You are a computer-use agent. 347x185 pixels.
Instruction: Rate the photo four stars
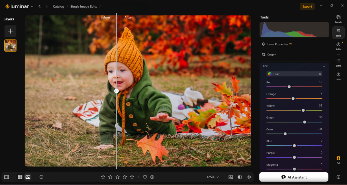[x=125, y=177]
